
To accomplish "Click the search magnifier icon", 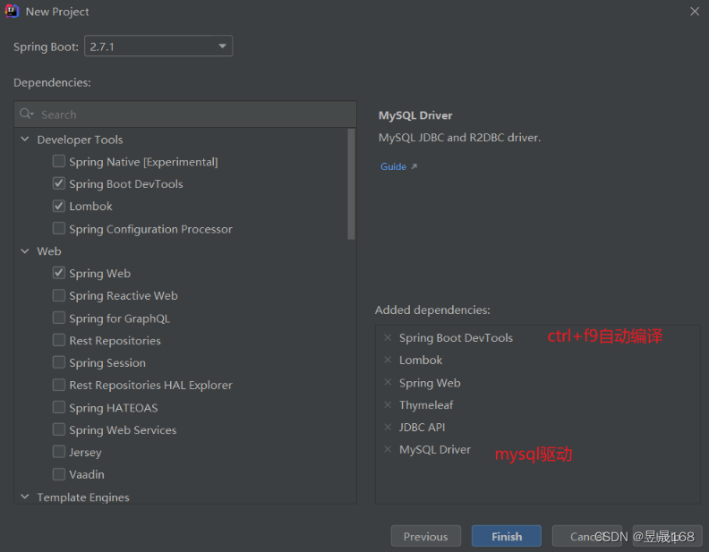I will coord(26,114).
